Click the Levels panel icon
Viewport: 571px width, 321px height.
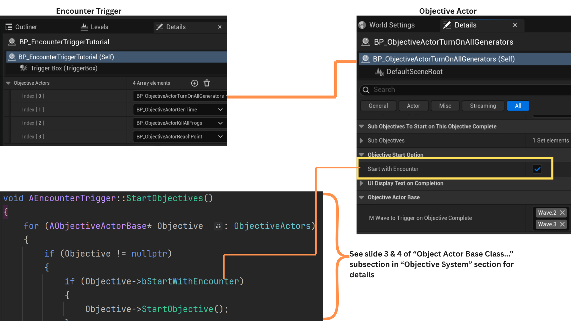coord(84,27)
